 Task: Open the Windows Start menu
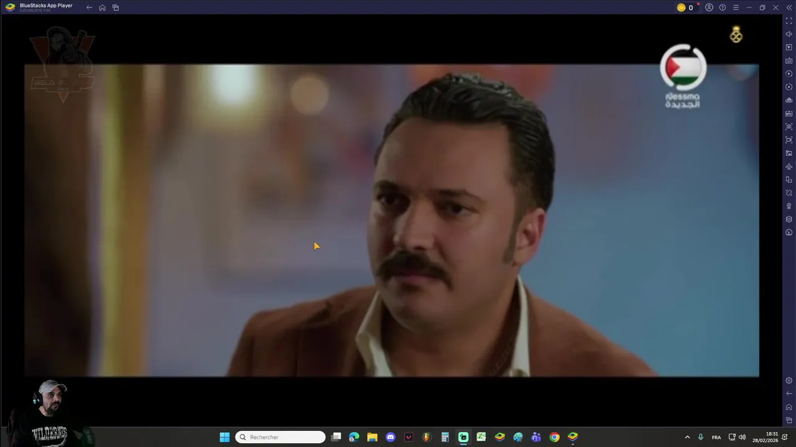tap(224, 437)
